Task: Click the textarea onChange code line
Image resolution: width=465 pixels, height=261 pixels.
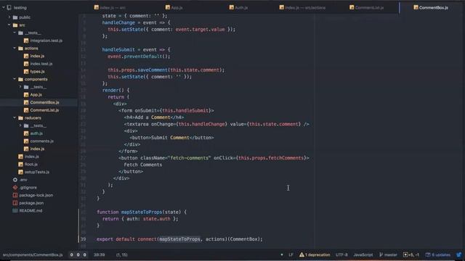Action: [217, 124]
